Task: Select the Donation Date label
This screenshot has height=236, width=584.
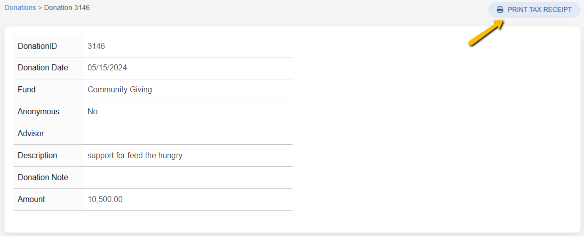Action: click(43, 68)
